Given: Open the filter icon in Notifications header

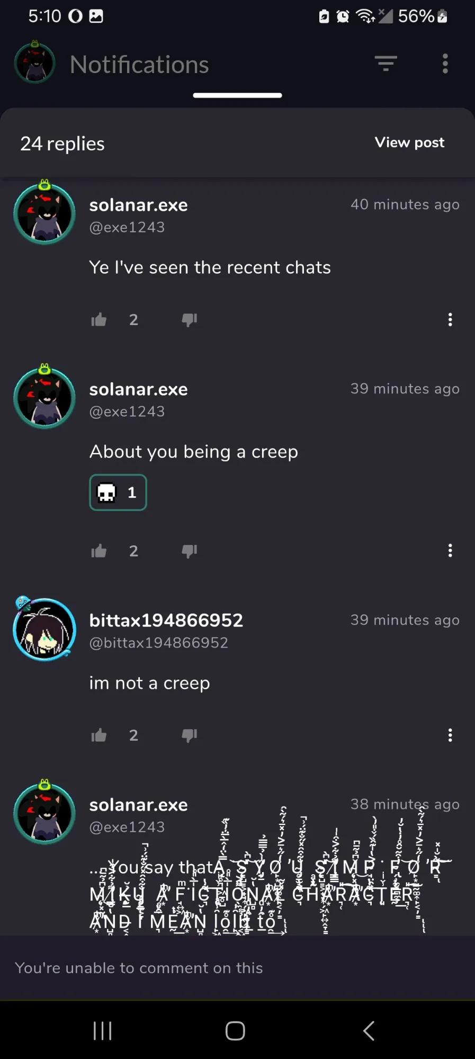Looking at the screenshot, I should [x=386, y=64].
